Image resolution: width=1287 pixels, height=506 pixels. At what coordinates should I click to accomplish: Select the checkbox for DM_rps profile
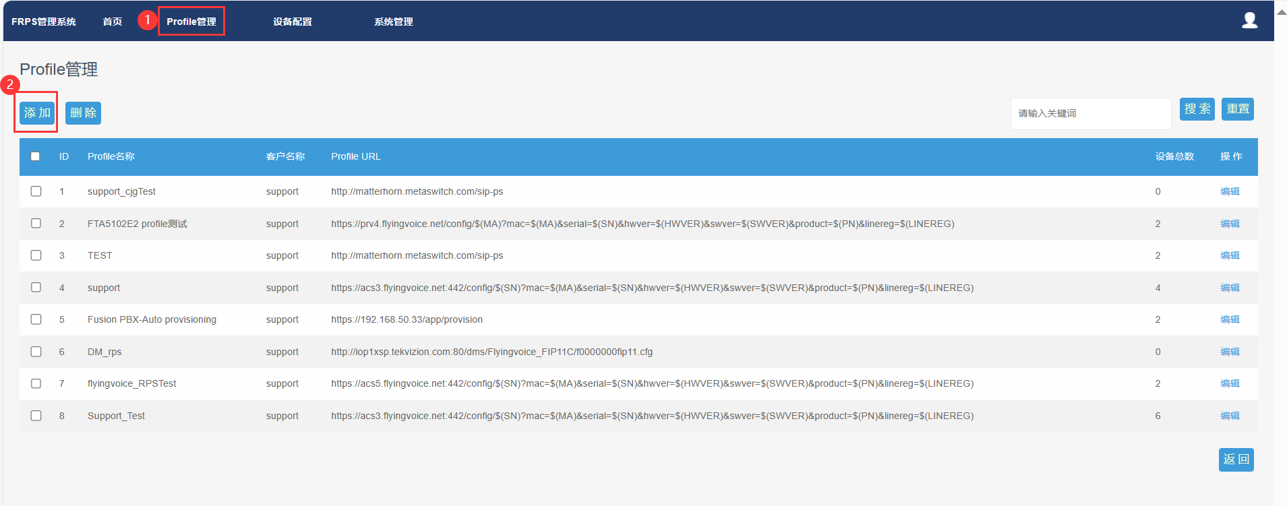point(36,352)
